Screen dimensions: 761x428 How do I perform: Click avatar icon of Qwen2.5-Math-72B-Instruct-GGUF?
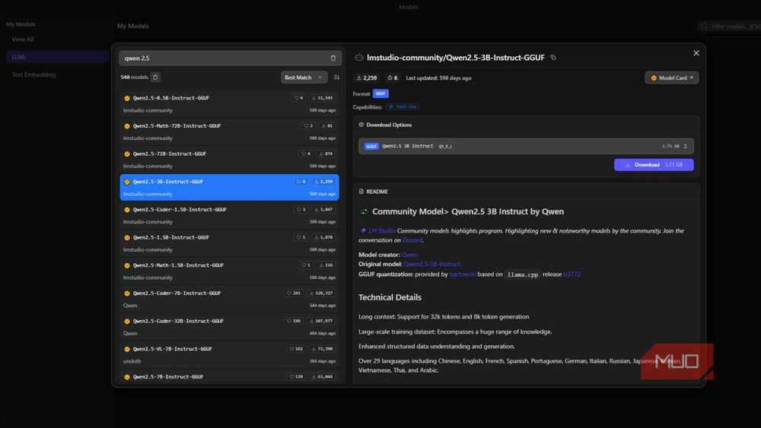(x=127, y=126)
